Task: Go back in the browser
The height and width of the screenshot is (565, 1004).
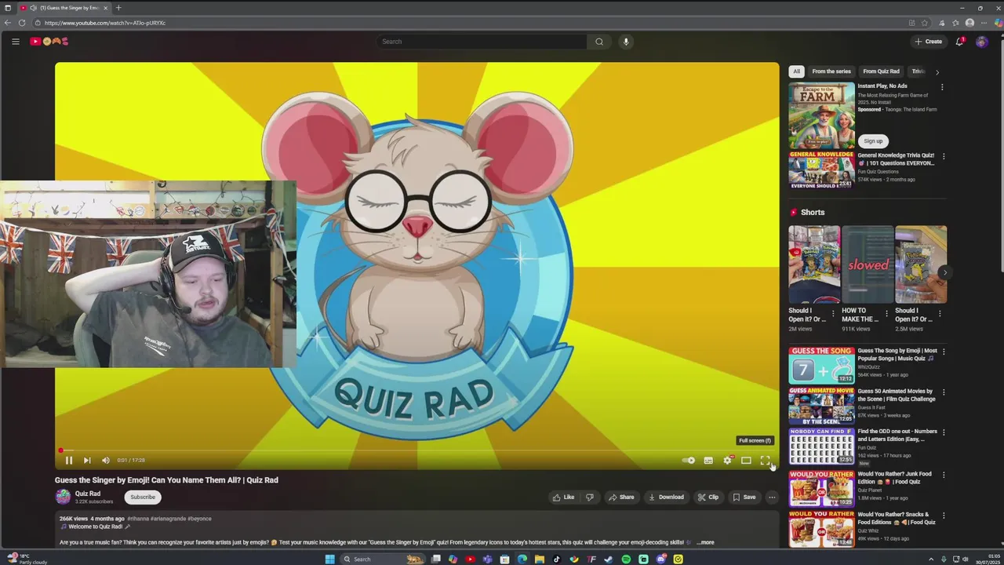Action: 8,23
